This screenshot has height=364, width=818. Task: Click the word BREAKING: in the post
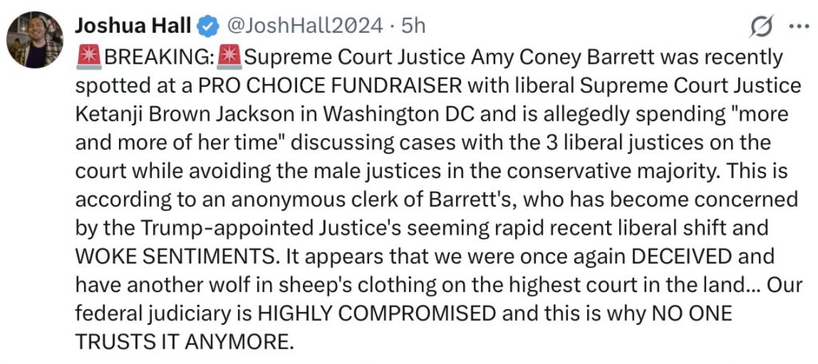[160, 58]
